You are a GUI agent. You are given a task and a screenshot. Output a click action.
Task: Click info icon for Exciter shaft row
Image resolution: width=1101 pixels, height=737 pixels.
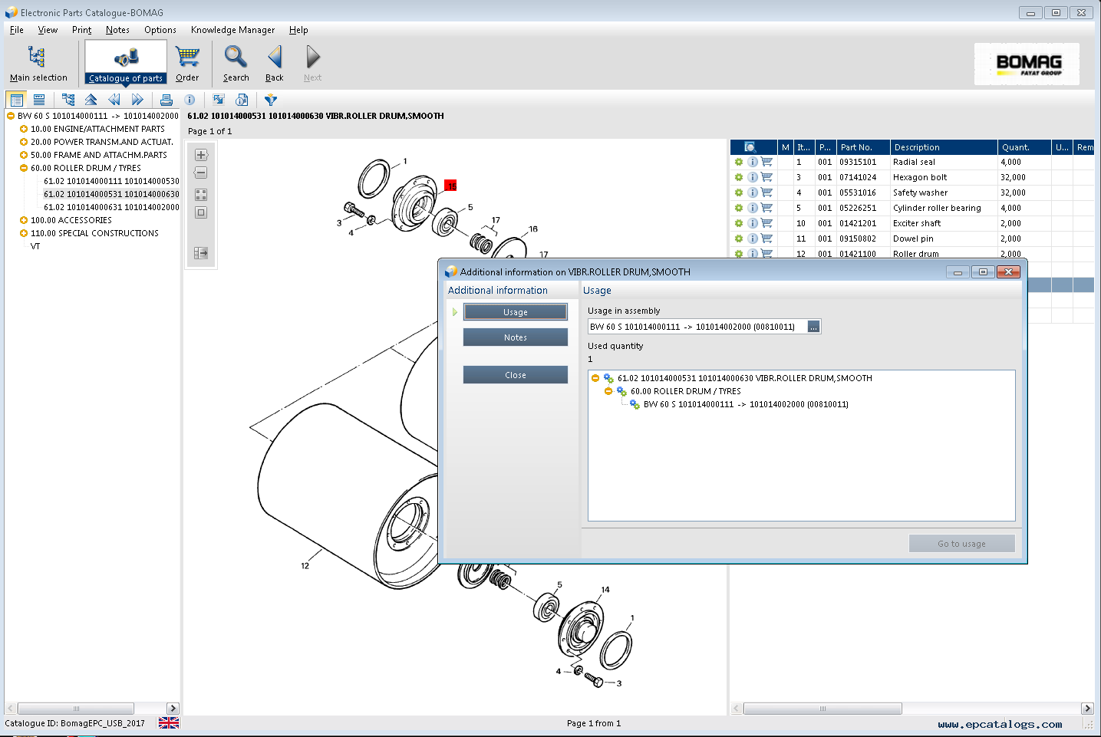coord(753,223)
